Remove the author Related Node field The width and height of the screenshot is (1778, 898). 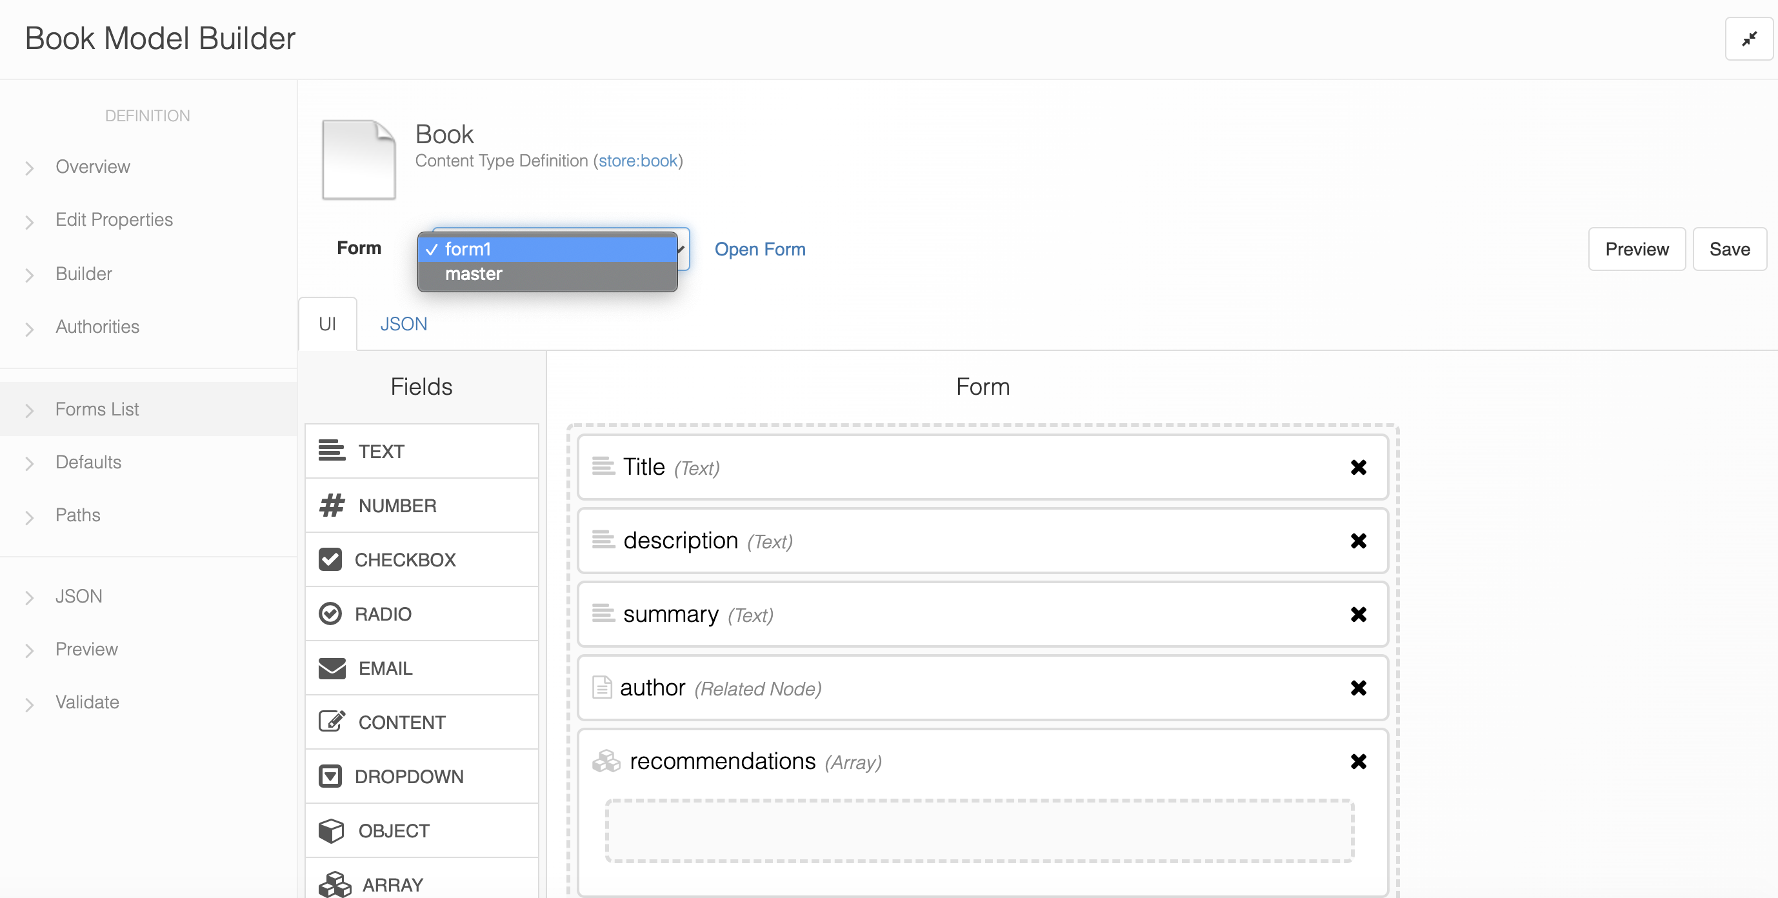[1359, 687]
